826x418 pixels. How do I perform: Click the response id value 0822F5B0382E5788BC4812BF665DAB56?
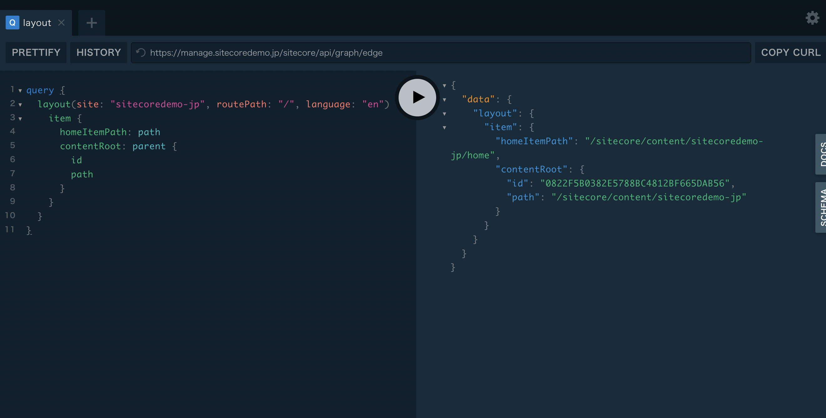pos(635,183)
